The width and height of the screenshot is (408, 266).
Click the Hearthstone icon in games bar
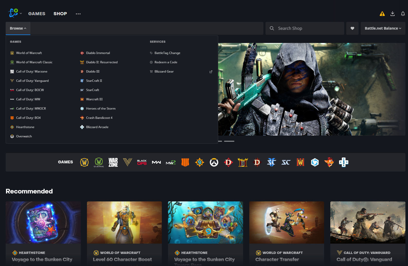click(x=200, y=162)
